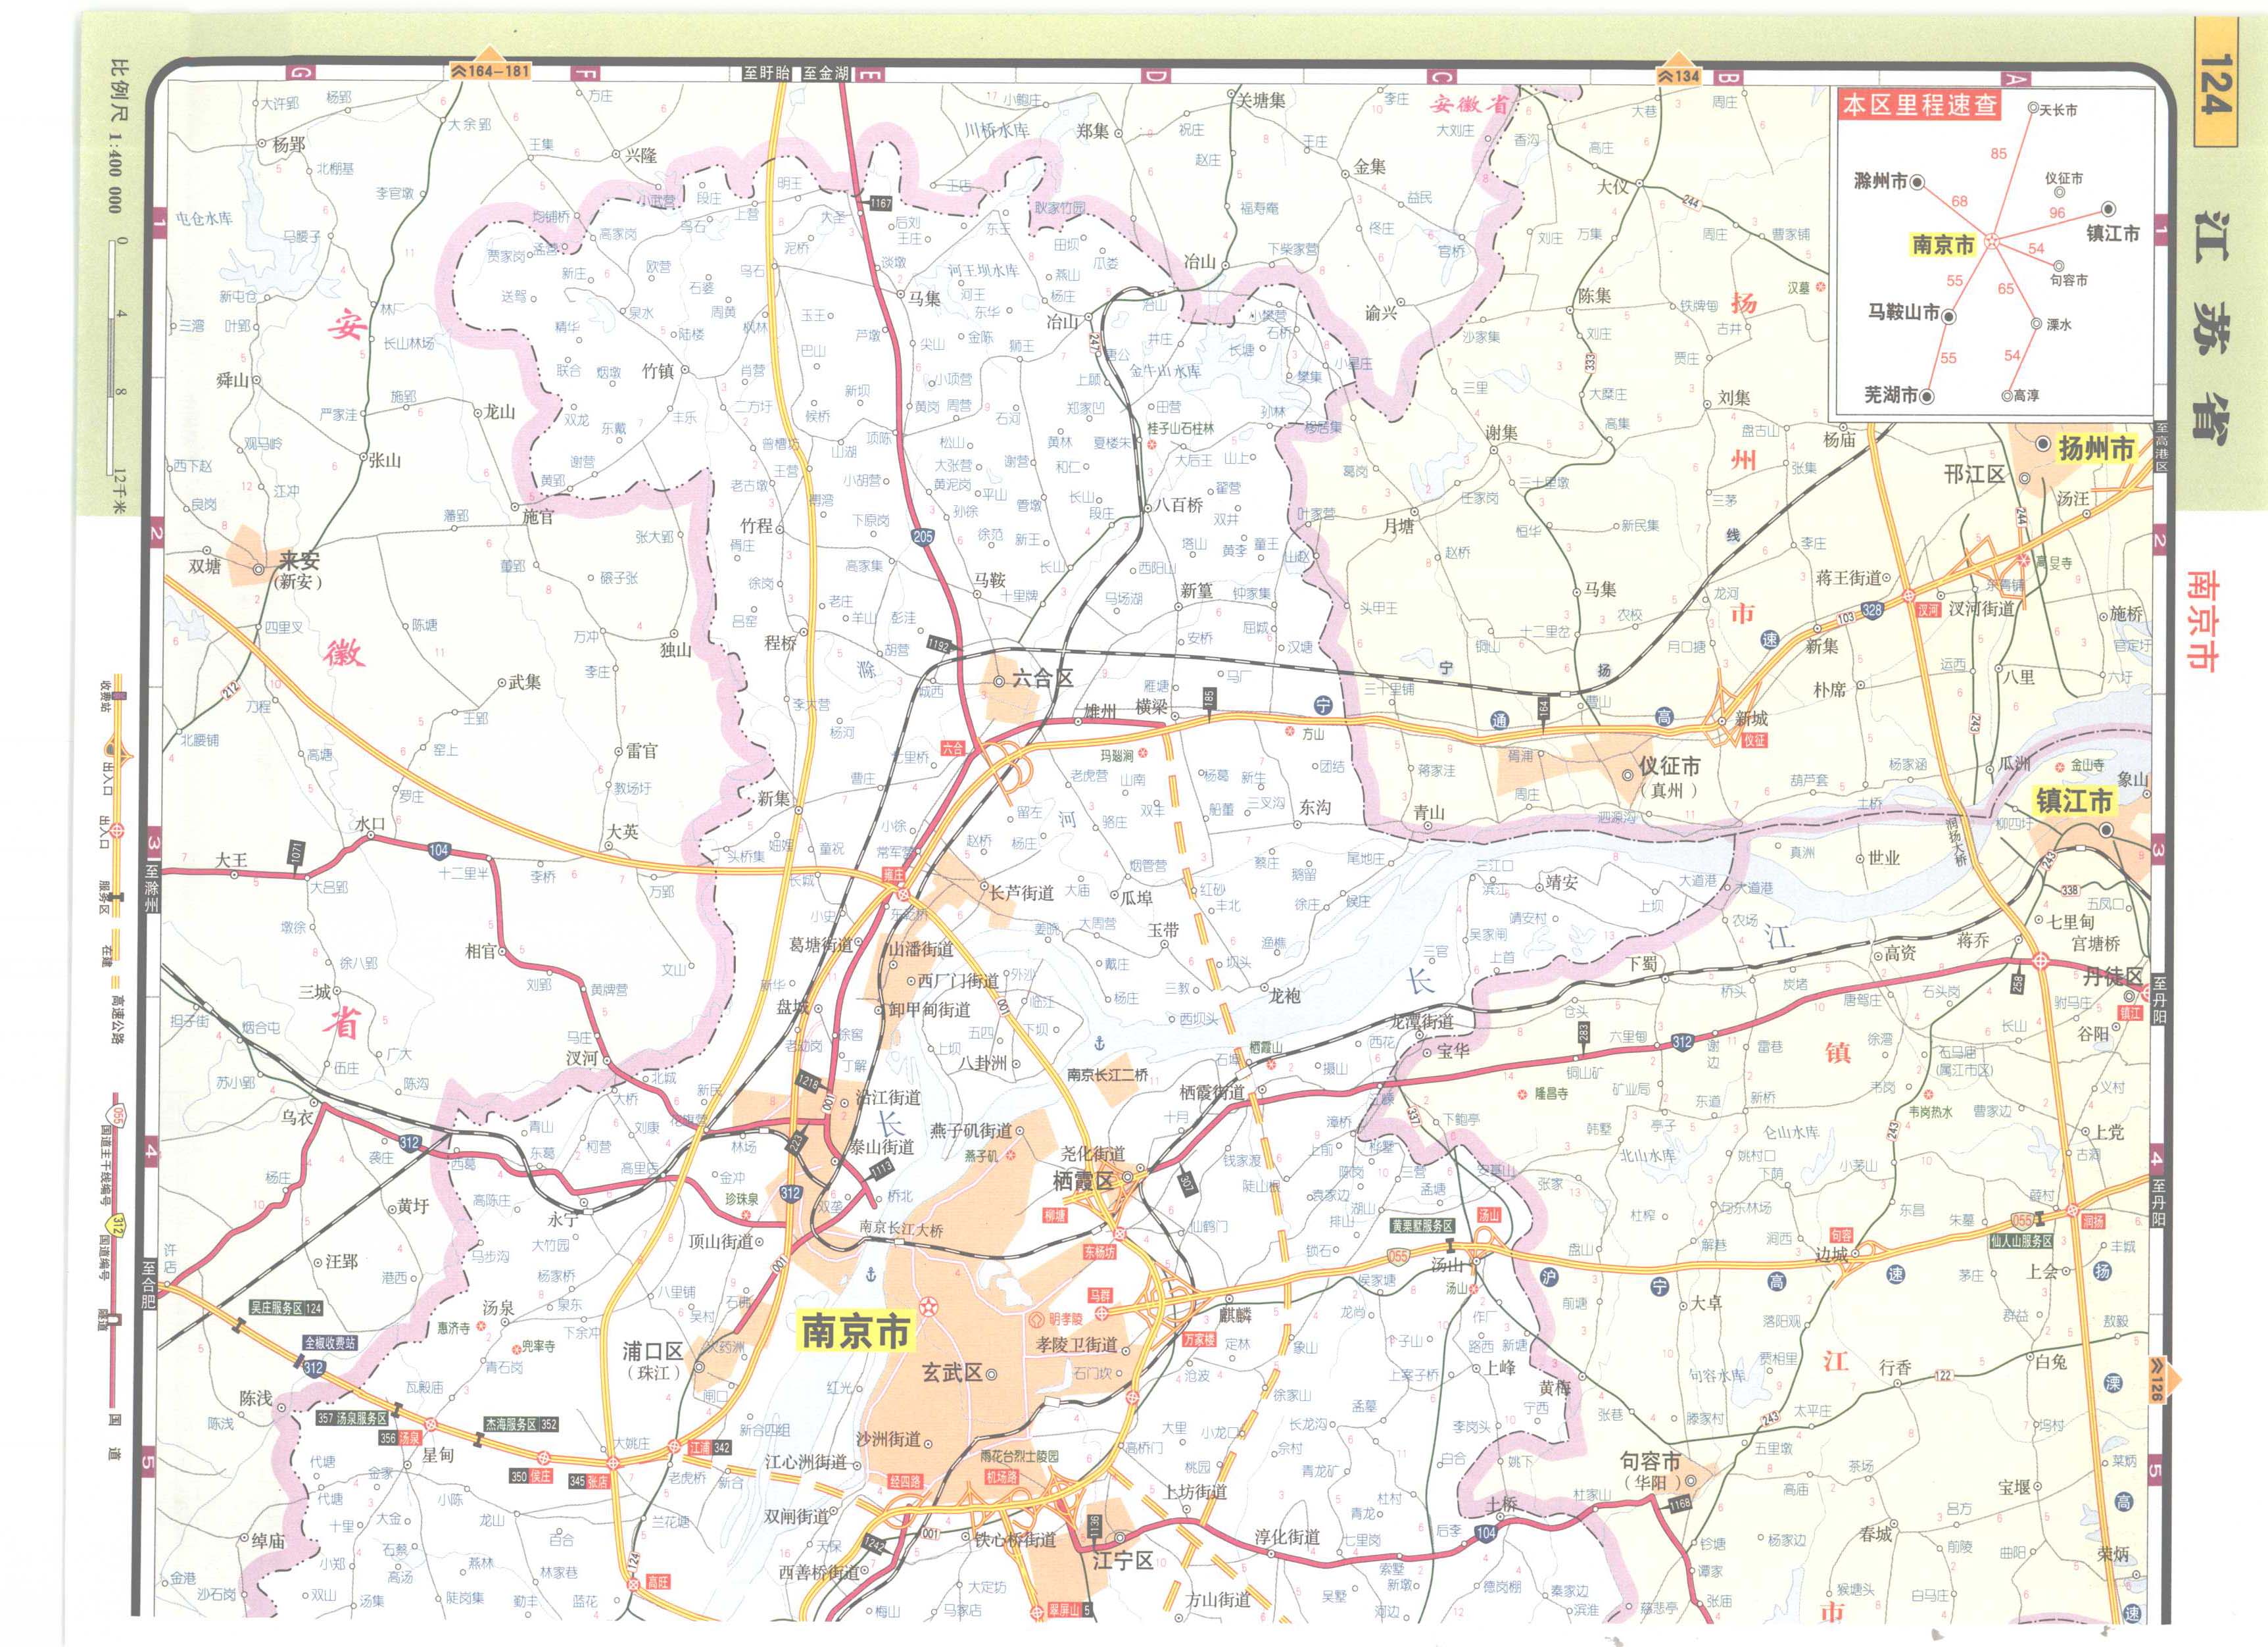The height and width of the screenshot is (1647, 2268).
Task: Click the 竹镇 town label
Action: [x=657, y=371]
